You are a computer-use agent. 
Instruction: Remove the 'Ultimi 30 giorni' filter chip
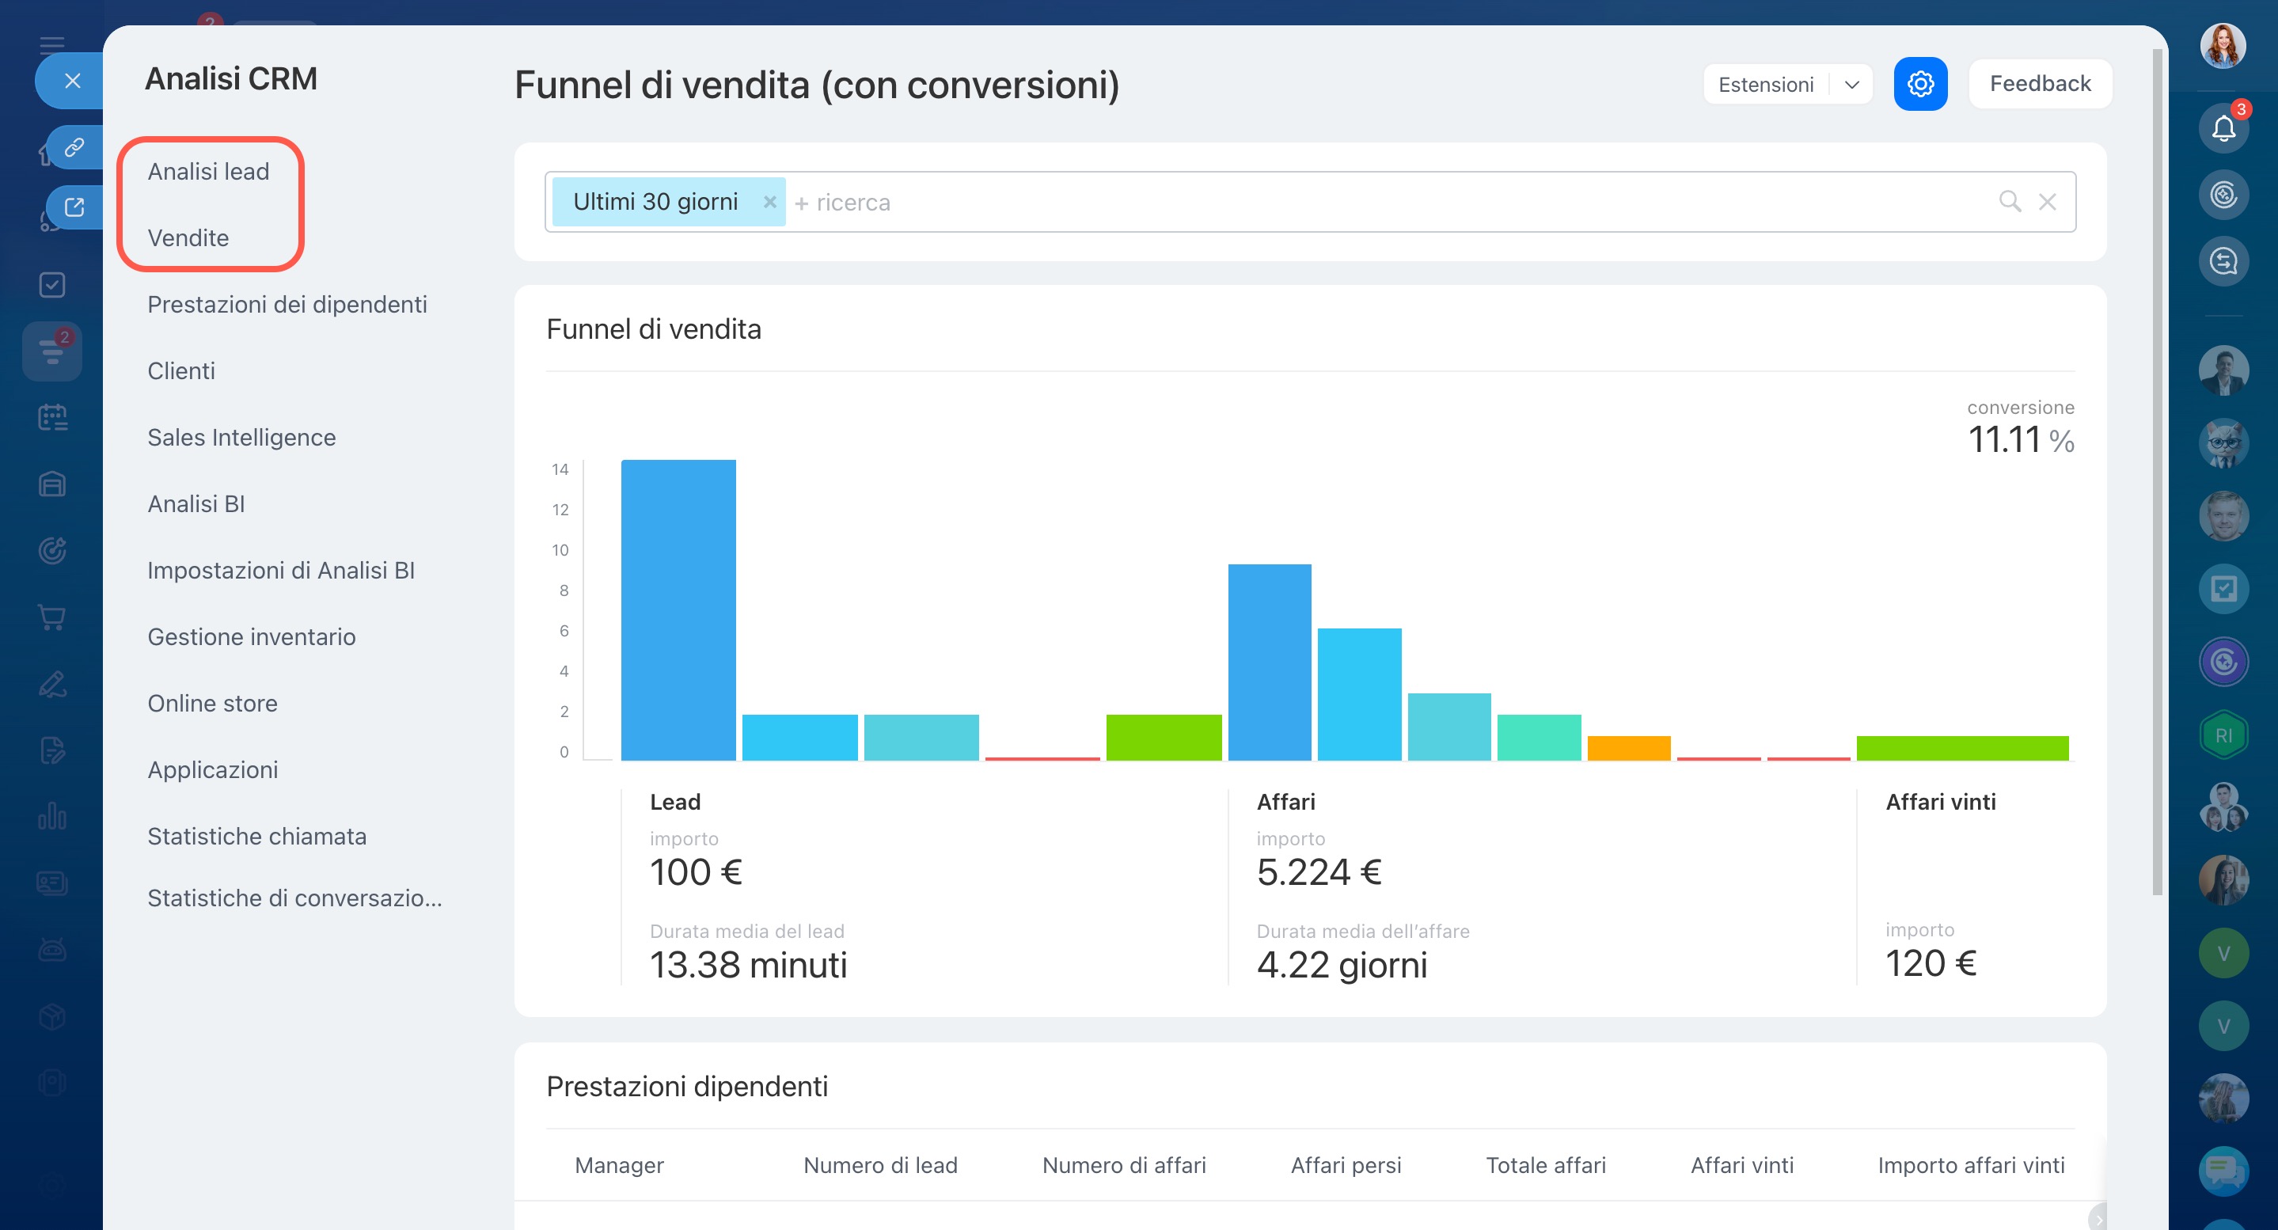tap(769, 202)
